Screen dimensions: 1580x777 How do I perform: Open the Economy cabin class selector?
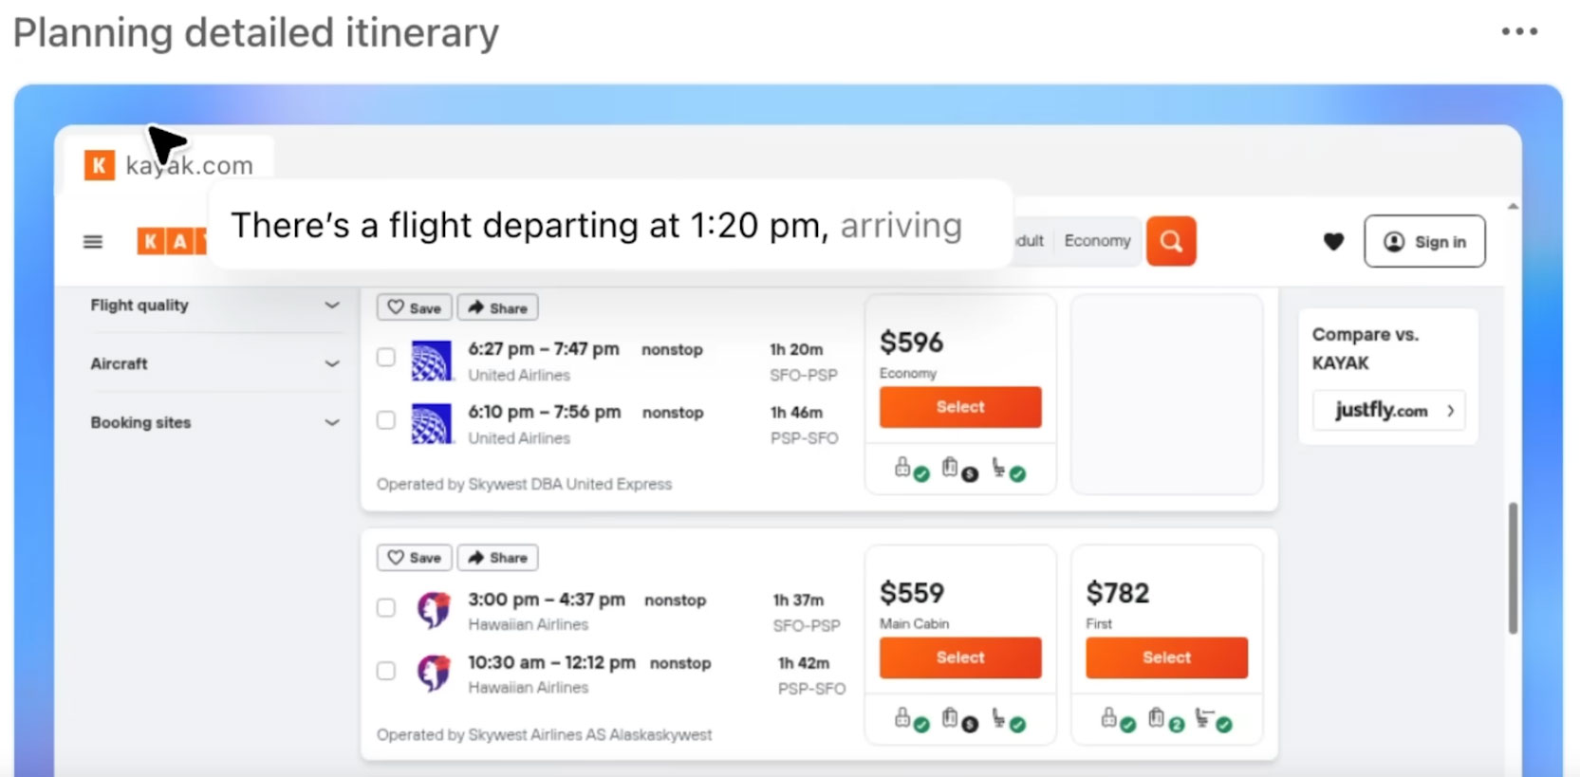click(1097, 241)
